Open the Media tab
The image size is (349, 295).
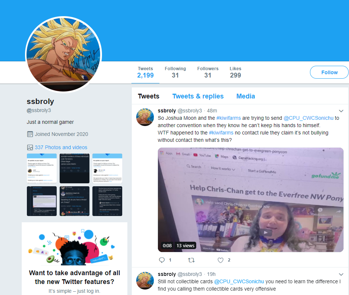coord(246,96)
